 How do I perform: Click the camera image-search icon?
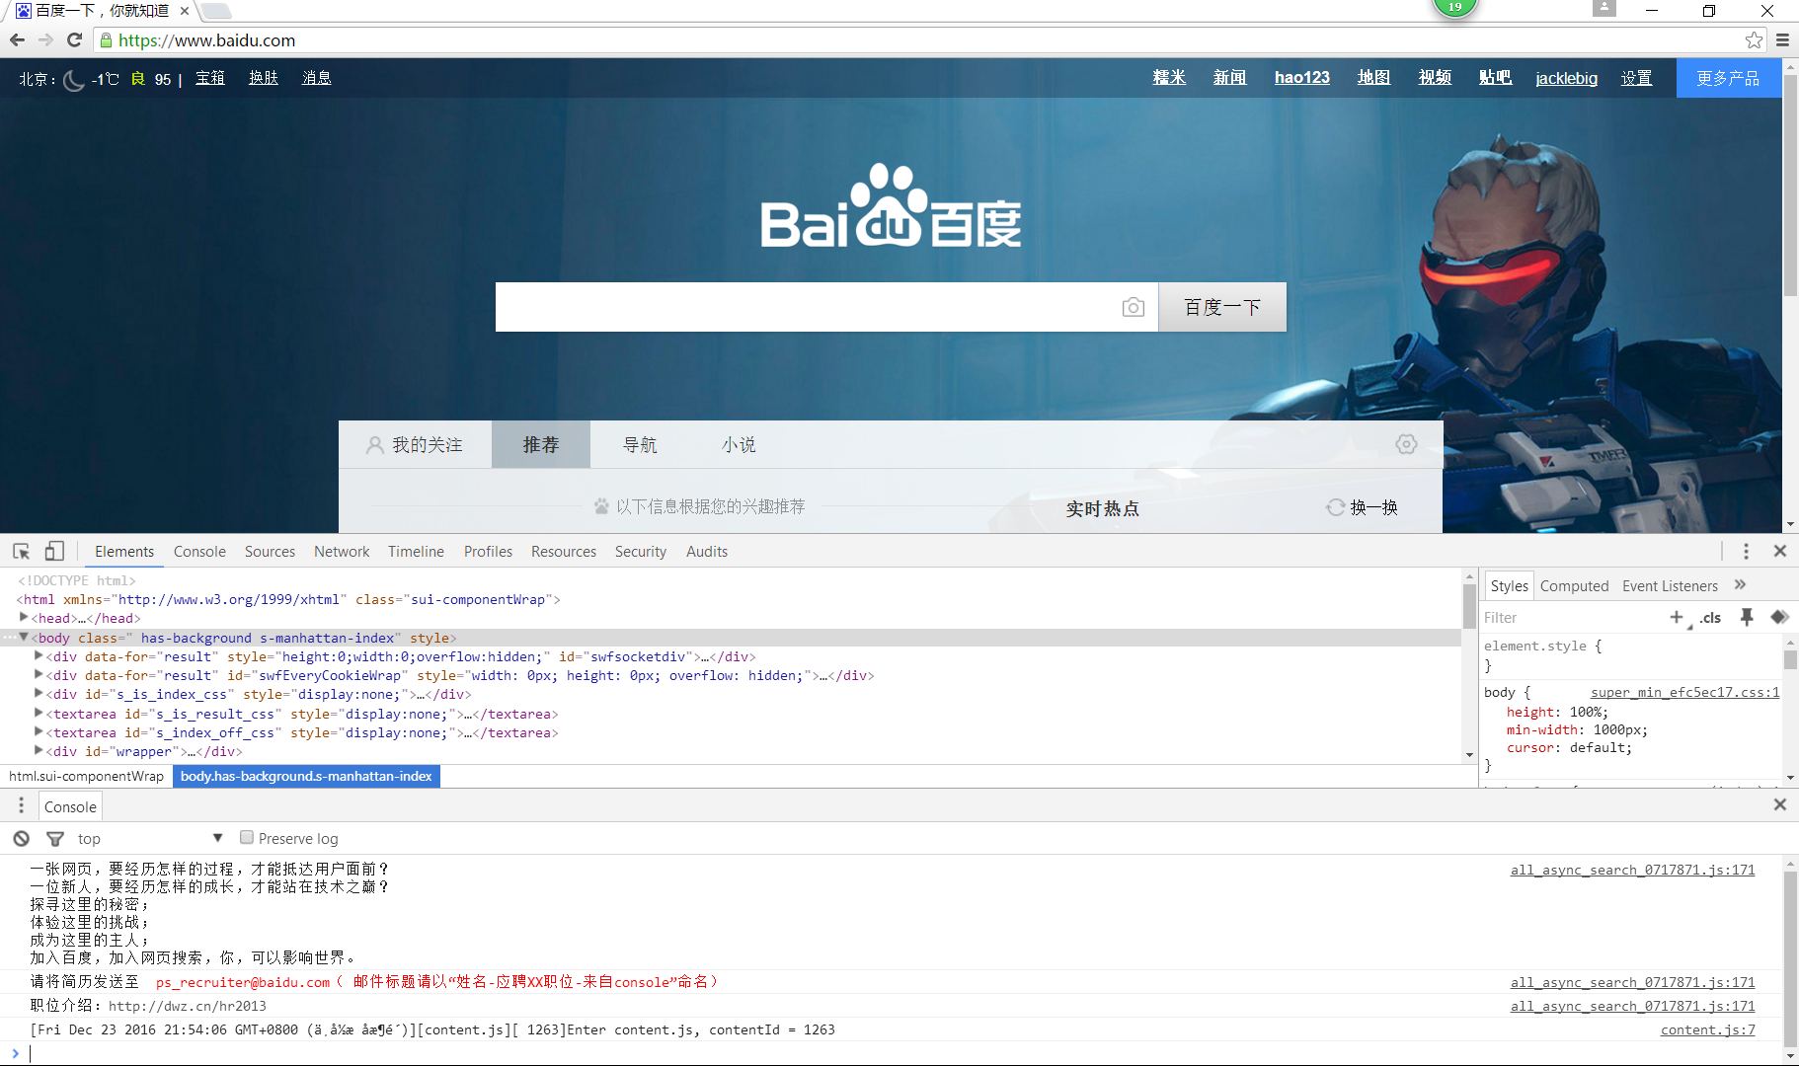coord(1134,307)
